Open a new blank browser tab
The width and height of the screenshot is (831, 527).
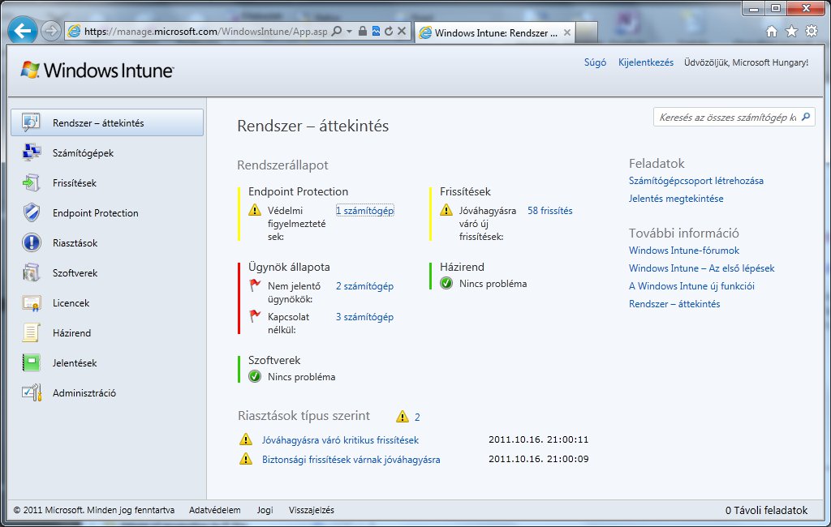click(587, 32)
